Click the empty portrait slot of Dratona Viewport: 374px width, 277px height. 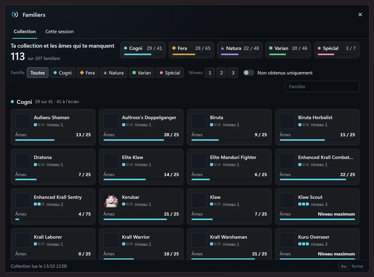click(23, 161)
